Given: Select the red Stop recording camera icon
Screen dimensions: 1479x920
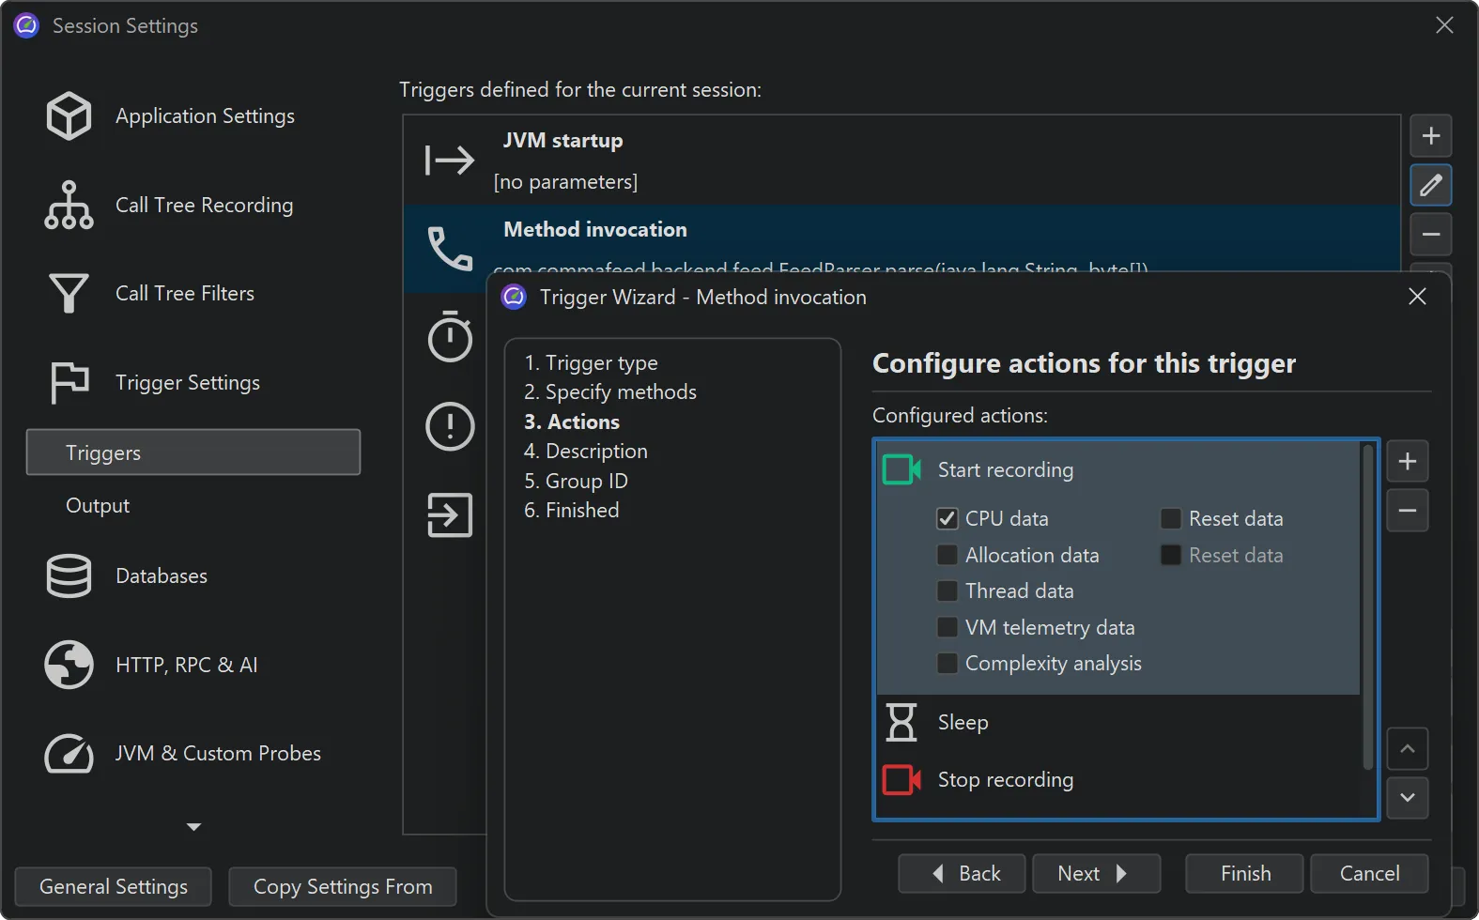Looking at the screenshot, I should pos(901,779).
